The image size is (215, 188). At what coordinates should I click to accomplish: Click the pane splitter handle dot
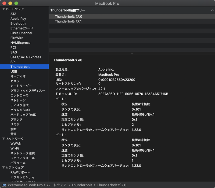click(132, 53)
